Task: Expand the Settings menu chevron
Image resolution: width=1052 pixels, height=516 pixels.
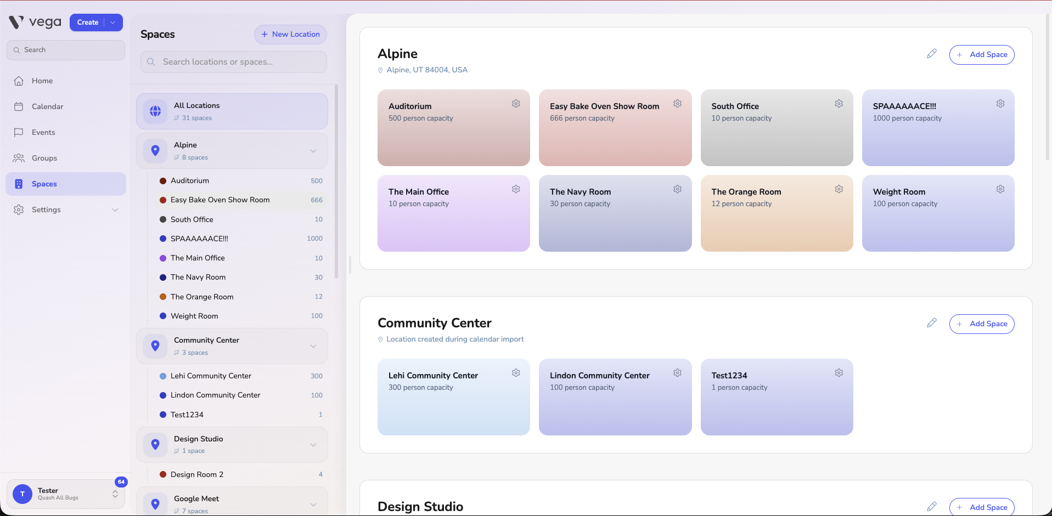Action: click(115, 210)
